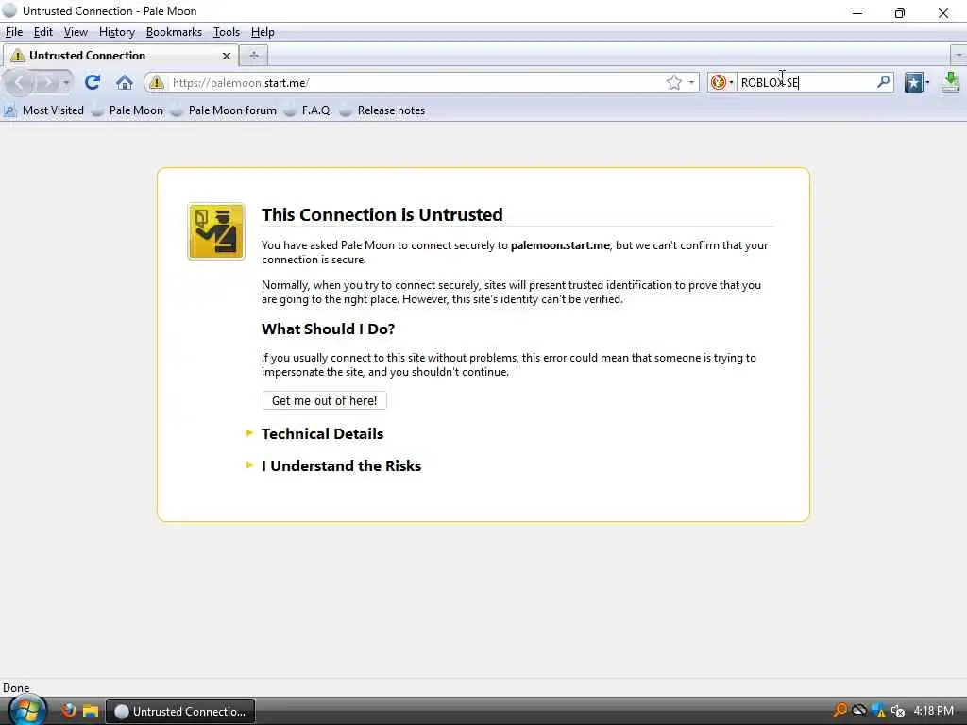Click the Back navigation arrow
Viewport: 967px width, 725px height.
19,82
